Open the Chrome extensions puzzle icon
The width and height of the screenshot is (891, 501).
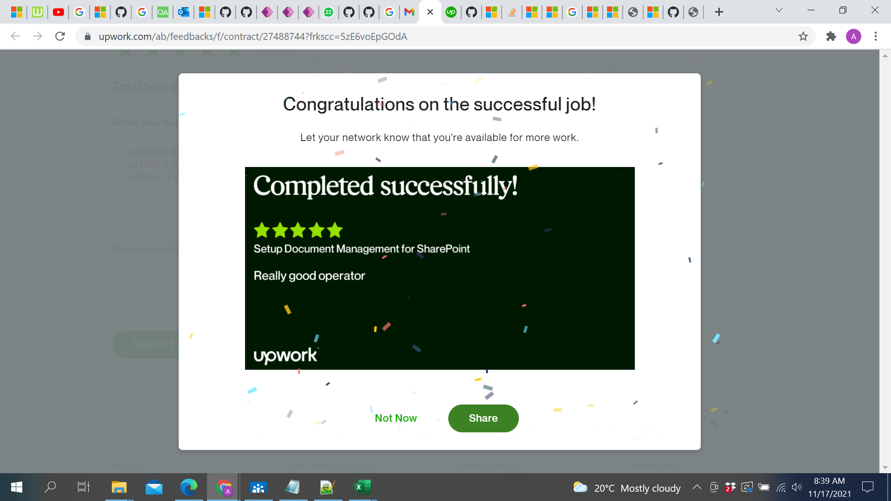click(x=831, y=36)
